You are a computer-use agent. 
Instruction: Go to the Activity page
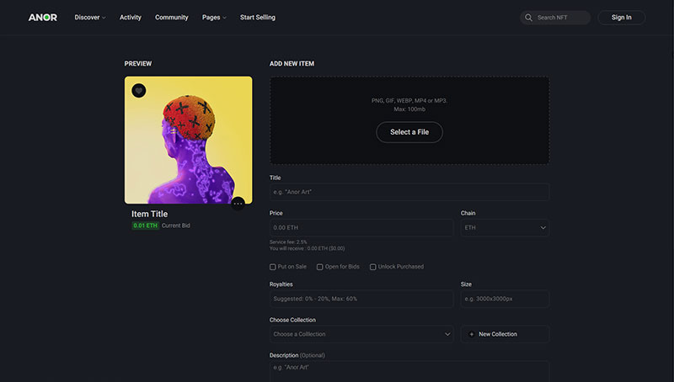(131, 18)
